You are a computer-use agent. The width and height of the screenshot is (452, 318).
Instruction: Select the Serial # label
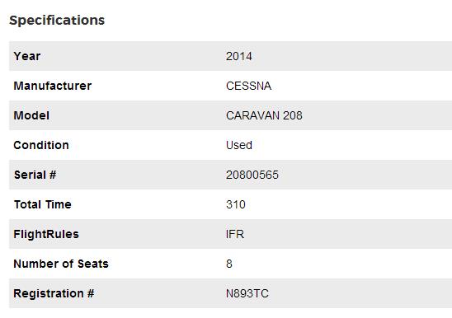click(35, 175)
